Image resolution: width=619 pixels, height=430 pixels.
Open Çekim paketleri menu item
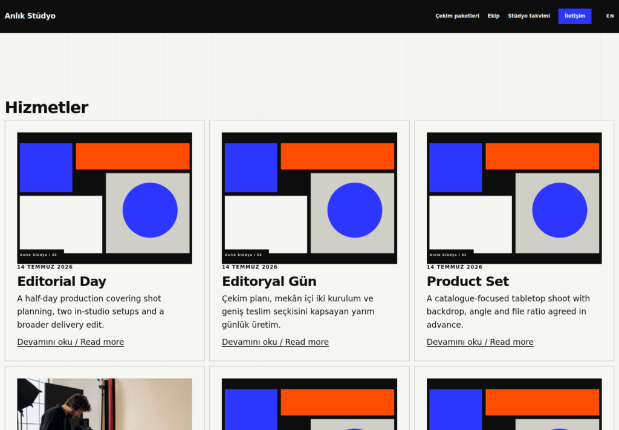(457, 16)
